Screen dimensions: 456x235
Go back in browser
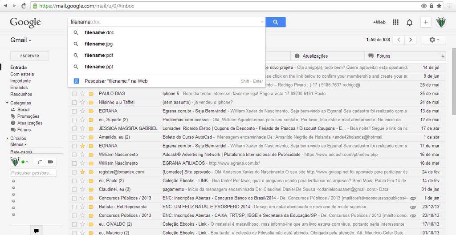pos(5,5)
